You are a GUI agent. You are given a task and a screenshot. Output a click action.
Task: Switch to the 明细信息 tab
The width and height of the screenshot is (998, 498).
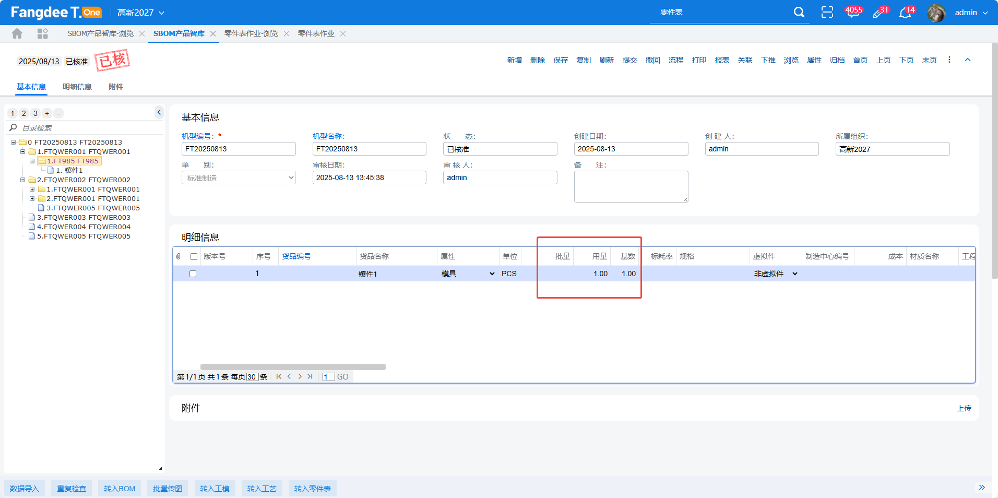(77, 87)
